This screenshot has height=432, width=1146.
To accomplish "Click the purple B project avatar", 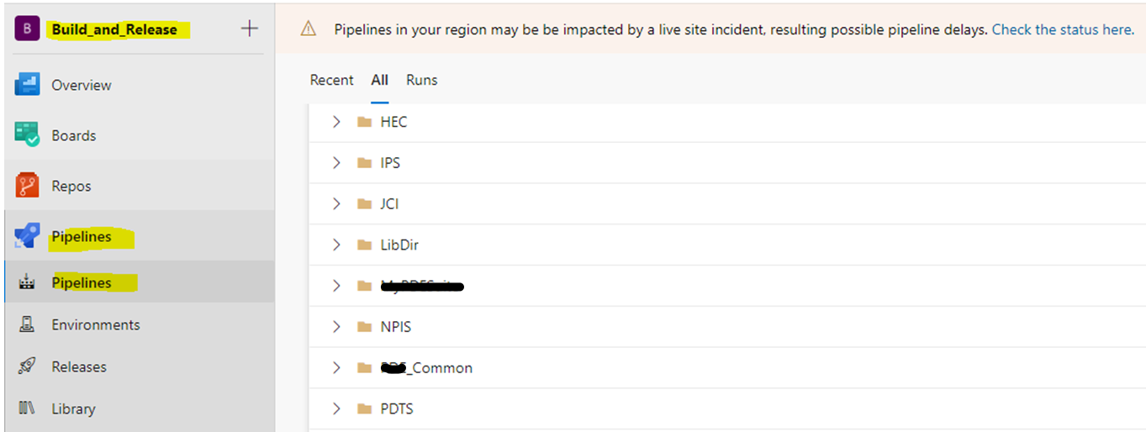I will click(27, 29).
